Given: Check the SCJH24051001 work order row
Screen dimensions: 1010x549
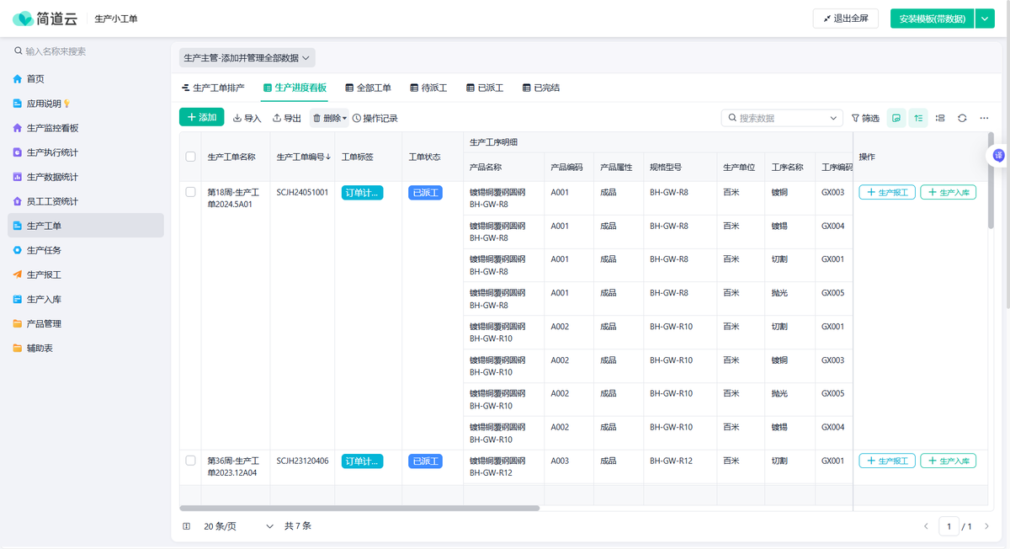Looking at the screenshot, I should click(x=190, y=192).
